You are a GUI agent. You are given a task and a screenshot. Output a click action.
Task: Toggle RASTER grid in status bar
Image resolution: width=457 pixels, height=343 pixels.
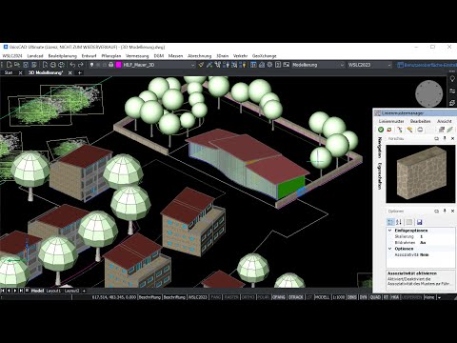[231, 297]
